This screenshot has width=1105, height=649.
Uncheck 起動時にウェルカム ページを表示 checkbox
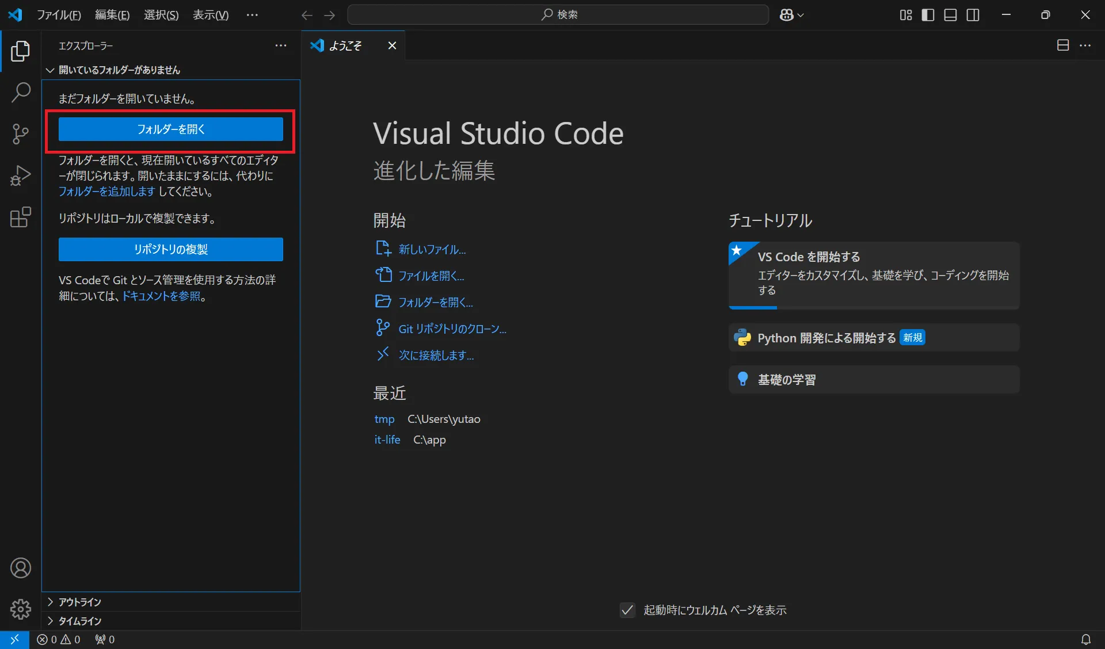coord(627,610)
